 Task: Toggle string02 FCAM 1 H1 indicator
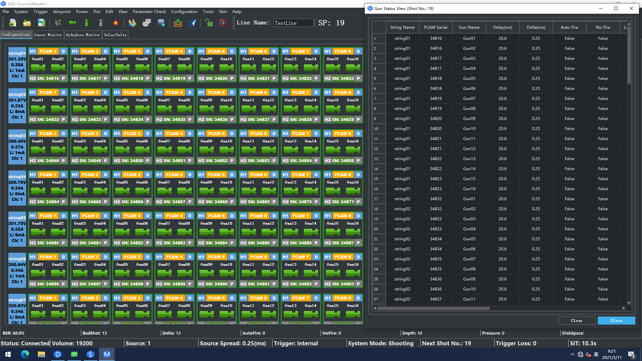(32, 92)
